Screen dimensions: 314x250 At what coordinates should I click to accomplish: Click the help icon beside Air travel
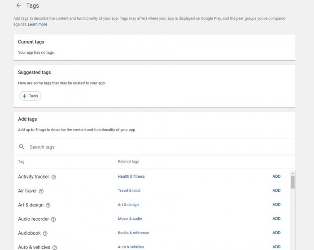(x=41, y=191)
